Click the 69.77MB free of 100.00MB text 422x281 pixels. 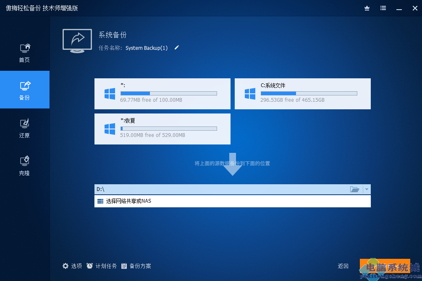click(151, 100)
